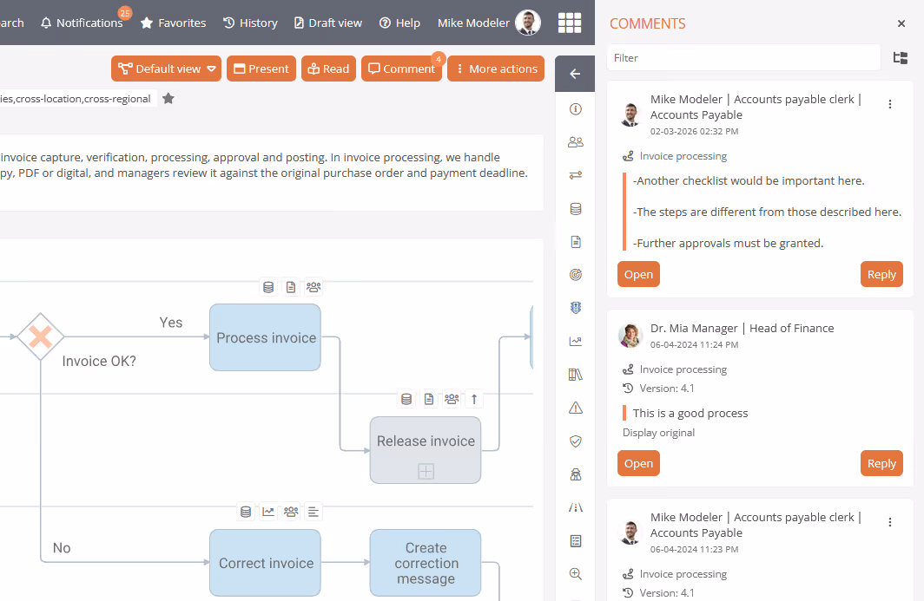The image size is (924, 601).
Task: Click document icon above Process invoice
Action: pos(291,287)
